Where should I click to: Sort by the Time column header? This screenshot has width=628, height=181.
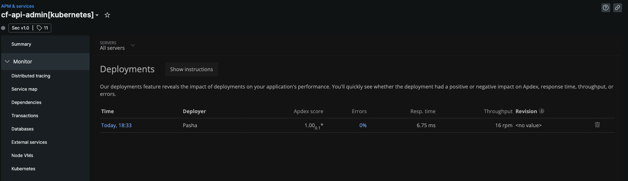click(108, 111)
